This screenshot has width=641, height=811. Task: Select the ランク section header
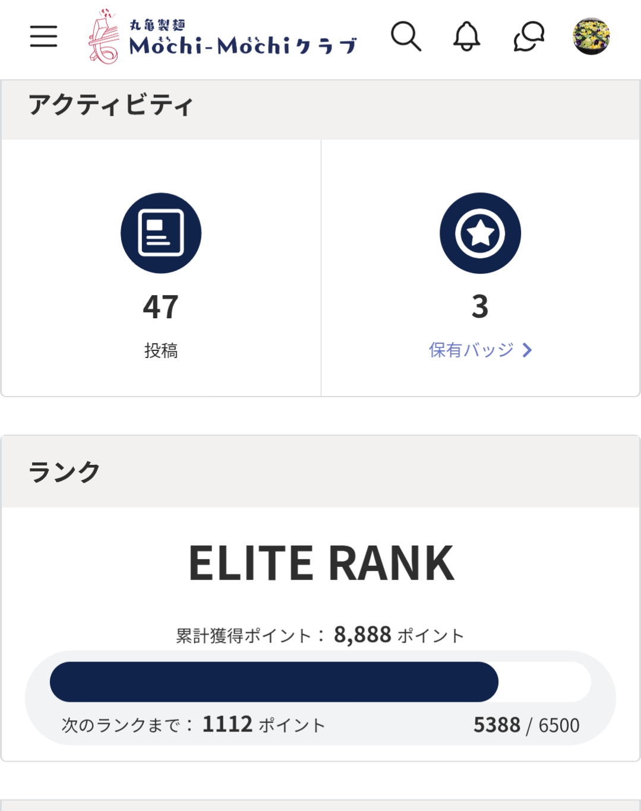pyautogui.click(x=64, y=472)
